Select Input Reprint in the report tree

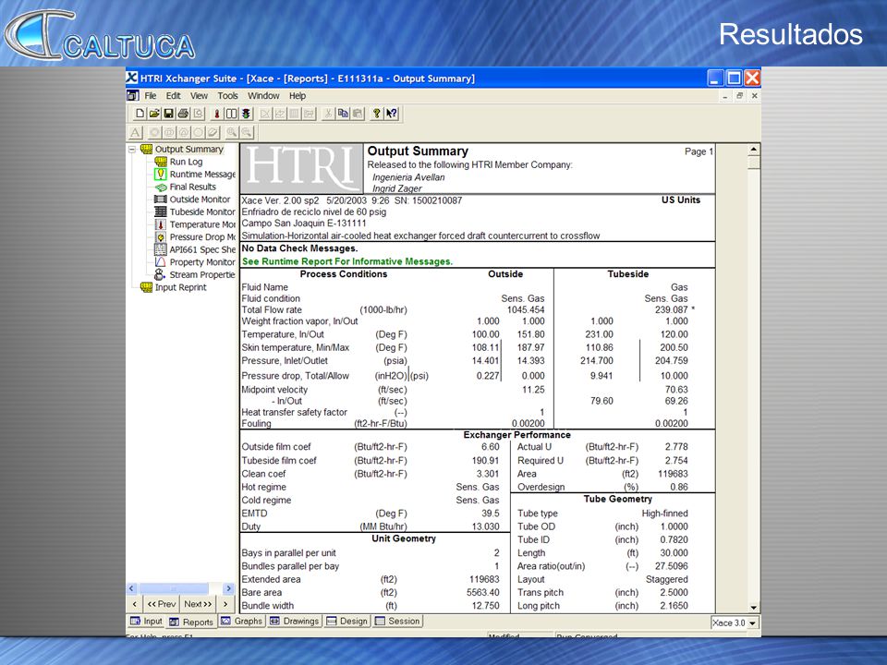pos(181,287)
